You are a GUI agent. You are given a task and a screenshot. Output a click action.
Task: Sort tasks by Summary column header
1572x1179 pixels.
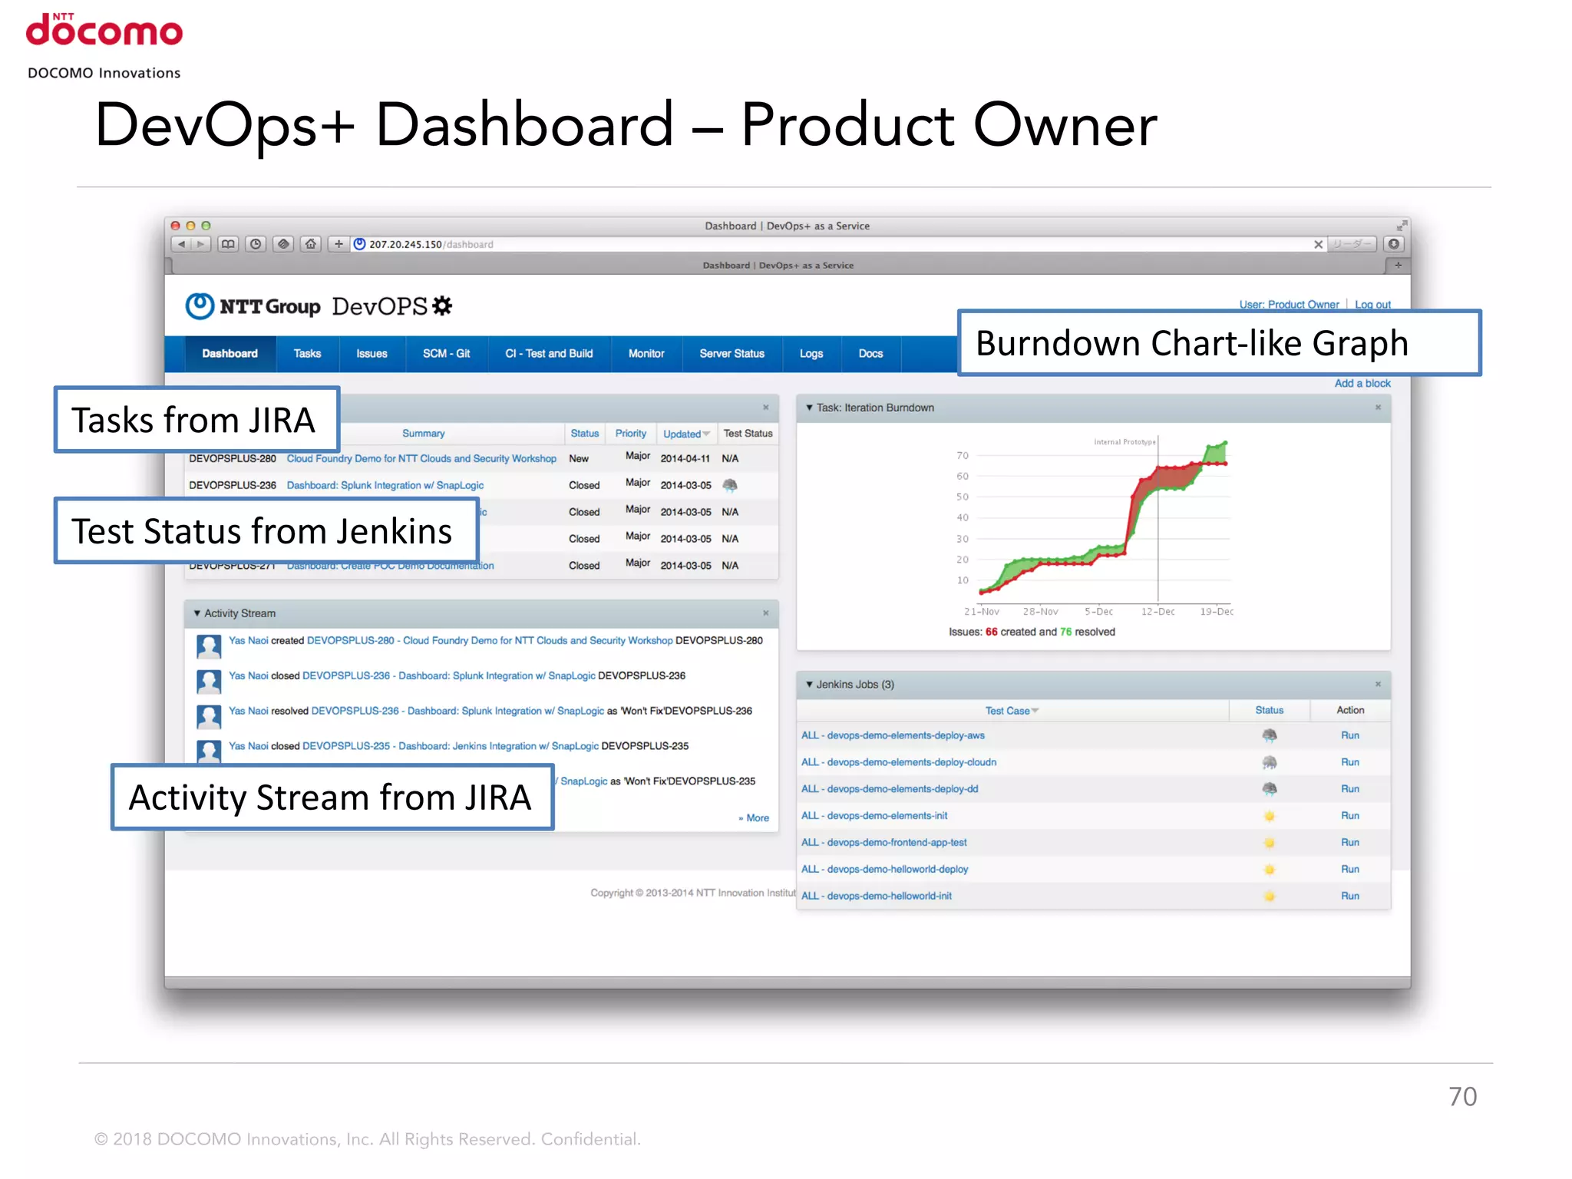click(x=423, y=434)
